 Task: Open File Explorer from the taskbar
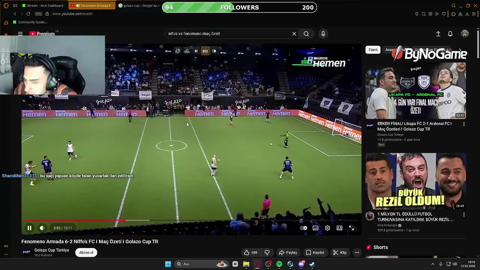point(246,264)
